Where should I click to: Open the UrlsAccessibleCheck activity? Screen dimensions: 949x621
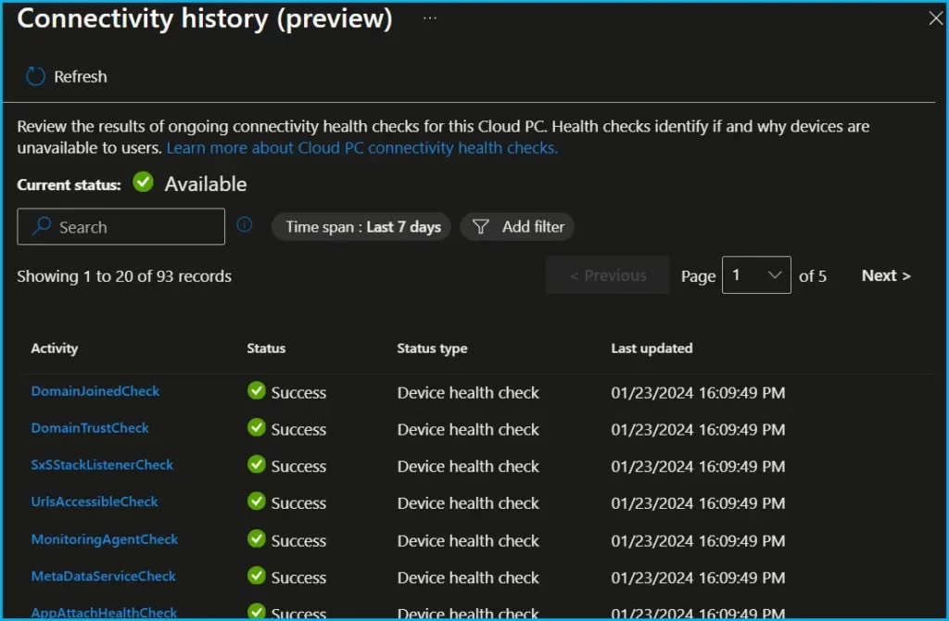(95, 501)
